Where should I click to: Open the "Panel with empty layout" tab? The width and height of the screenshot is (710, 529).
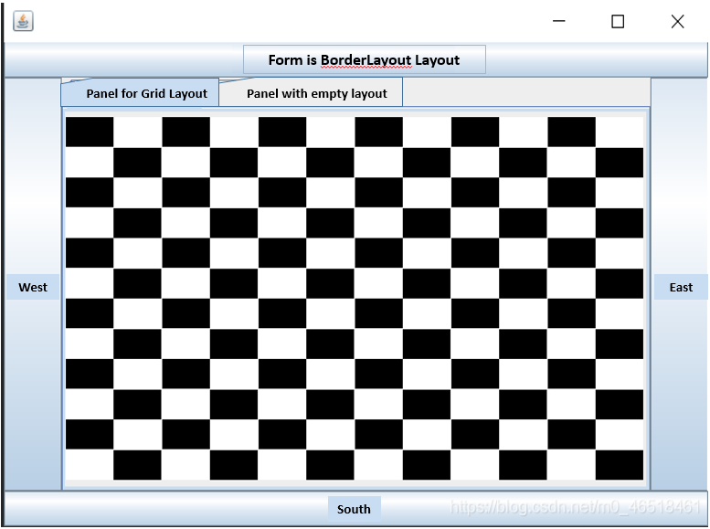[x=316, y=93]
